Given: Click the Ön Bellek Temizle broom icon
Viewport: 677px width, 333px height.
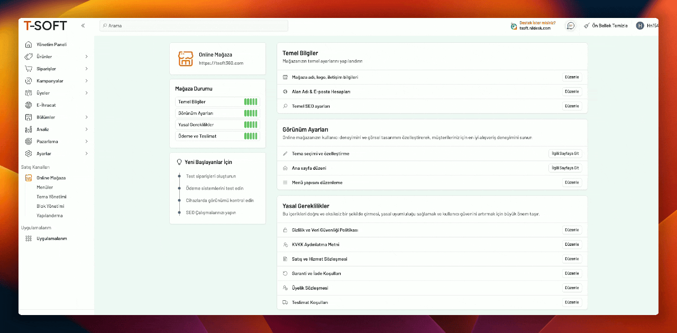Looking at the screenshot, I should click(x=587, y=25).
